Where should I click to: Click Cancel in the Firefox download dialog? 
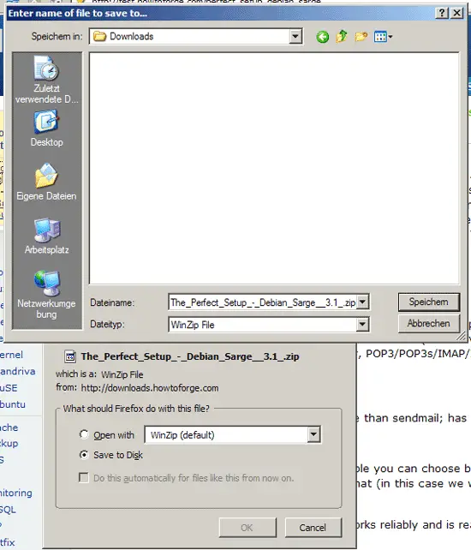313,528
